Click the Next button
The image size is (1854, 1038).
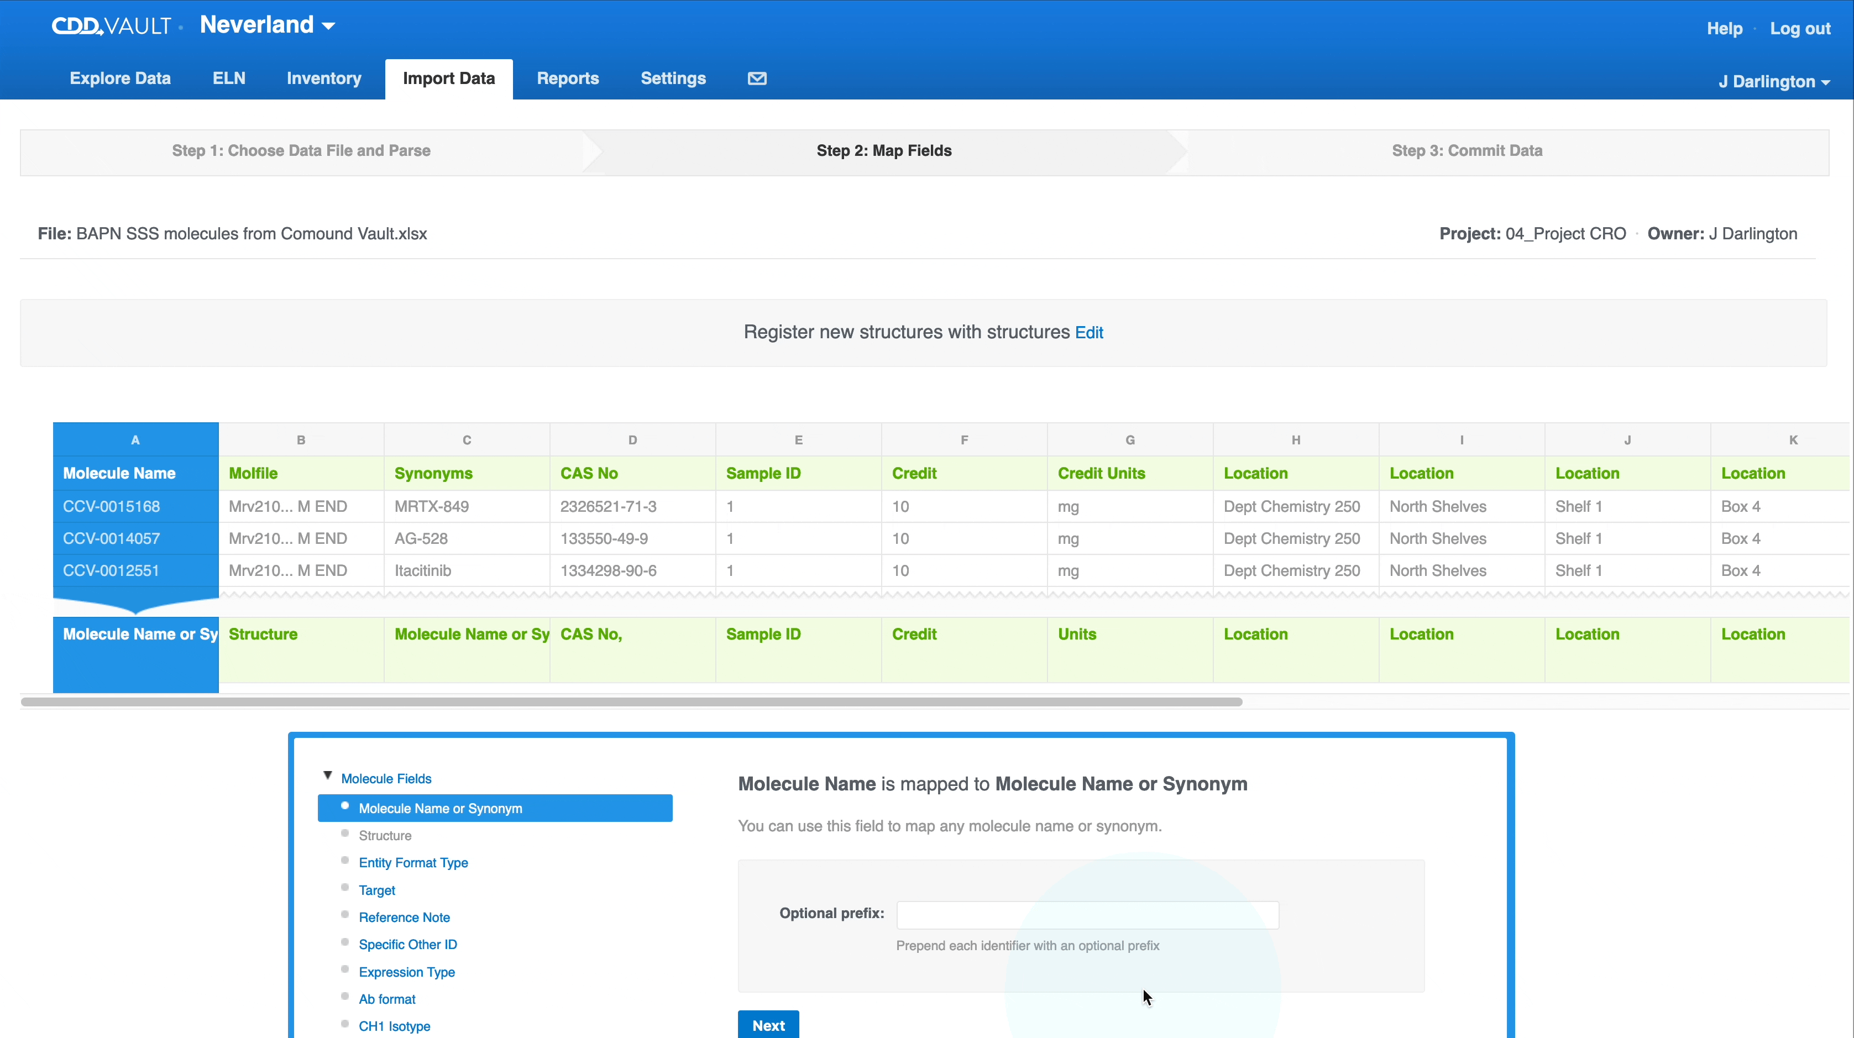768,1025
